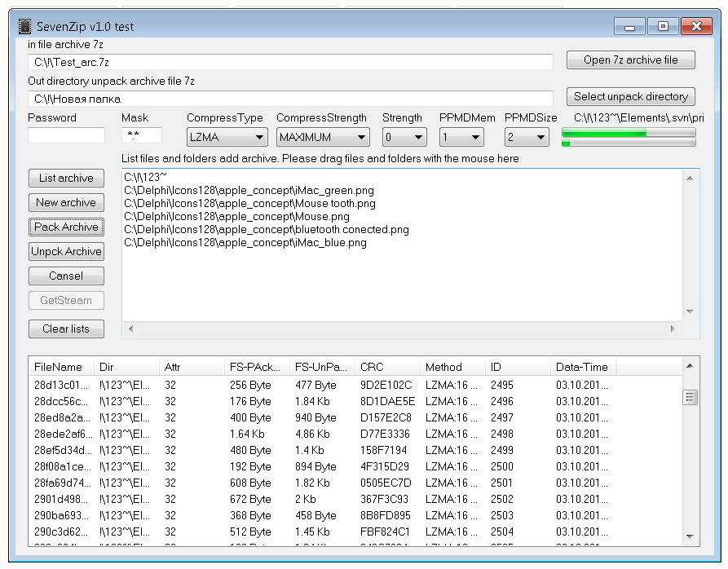Click the Pack Archive button
Image resolution: width=728 pixels, height=569 pixels.
[x=66, y=227]
